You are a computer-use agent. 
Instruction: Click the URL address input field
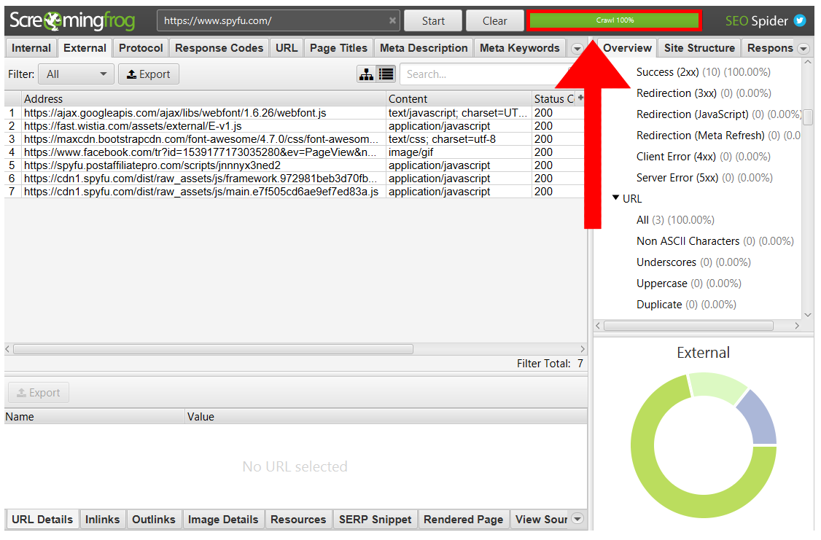tap(278, 21)
